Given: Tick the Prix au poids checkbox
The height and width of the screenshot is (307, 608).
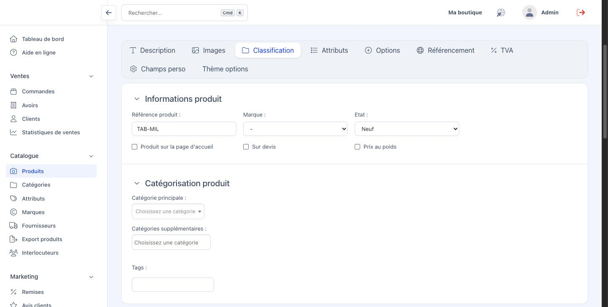Looking at the screenshot, I should [x=358, y=147].
